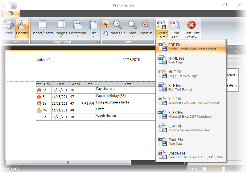Click the zoom slider plus button
The image size is (247, 173).
[x=243, y=169]
